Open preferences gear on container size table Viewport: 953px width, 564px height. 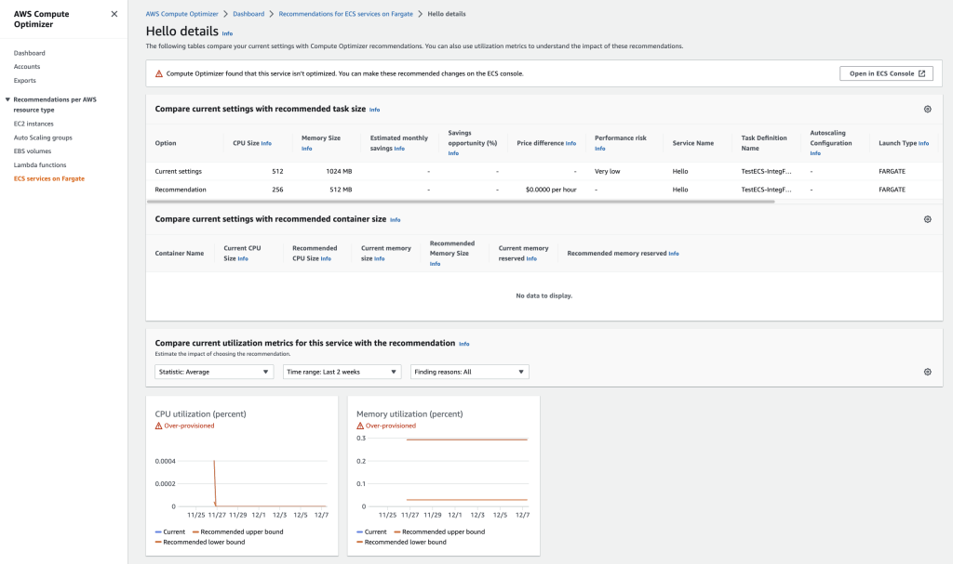tap(927, 218)
